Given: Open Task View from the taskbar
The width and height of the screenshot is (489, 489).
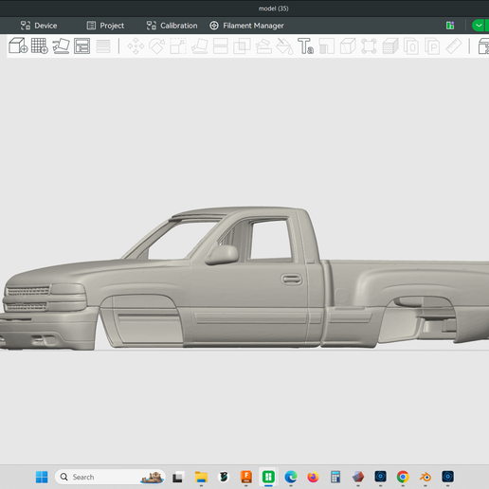Looking at the screenshot, I should coord(178,477).
